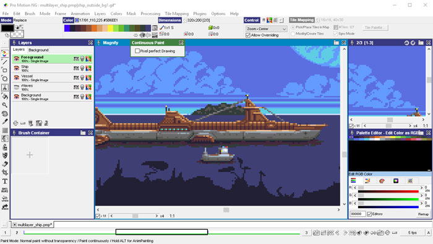Click the 1:1 zoom label under canvas
This screenshot has width=433, height=244.
coord(172,216)
